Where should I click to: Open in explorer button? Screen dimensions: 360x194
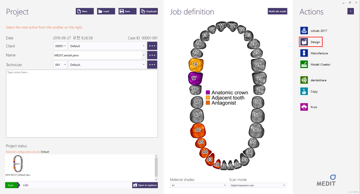[145, 185]
